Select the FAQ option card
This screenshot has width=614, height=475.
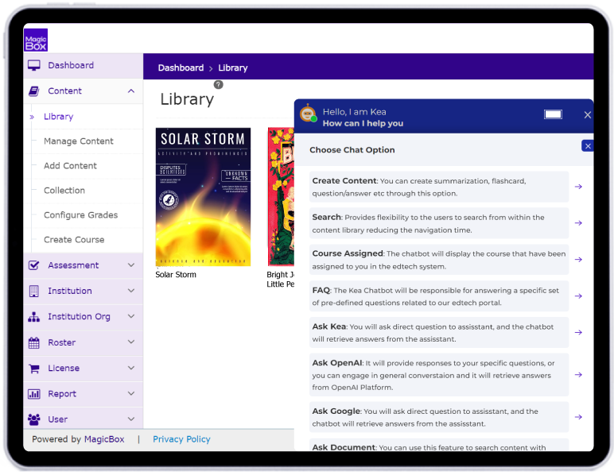(439, 296)
